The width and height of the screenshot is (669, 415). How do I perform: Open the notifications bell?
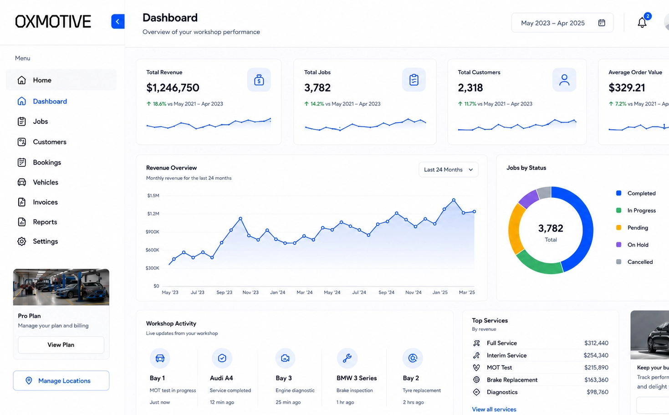pyautogui.click(x=642, y=22)
